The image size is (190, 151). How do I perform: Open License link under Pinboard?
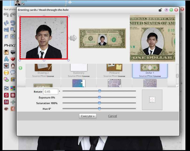pyautogui.click(x=121, y=76)
